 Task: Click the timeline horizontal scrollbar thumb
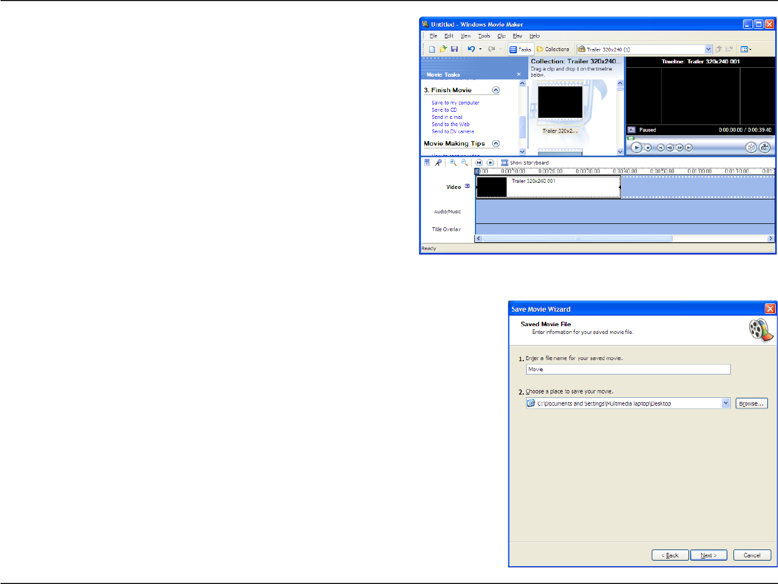pos(578,238)
